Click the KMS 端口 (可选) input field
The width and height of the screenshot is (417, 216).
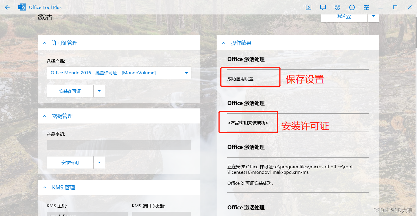click(x=161, y=214)
